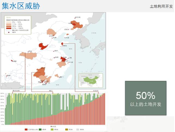The image size is (175, 132).
Task: Click the 集水区威胁 slide title
Action: pyautogui.click(x=18, y=6)
